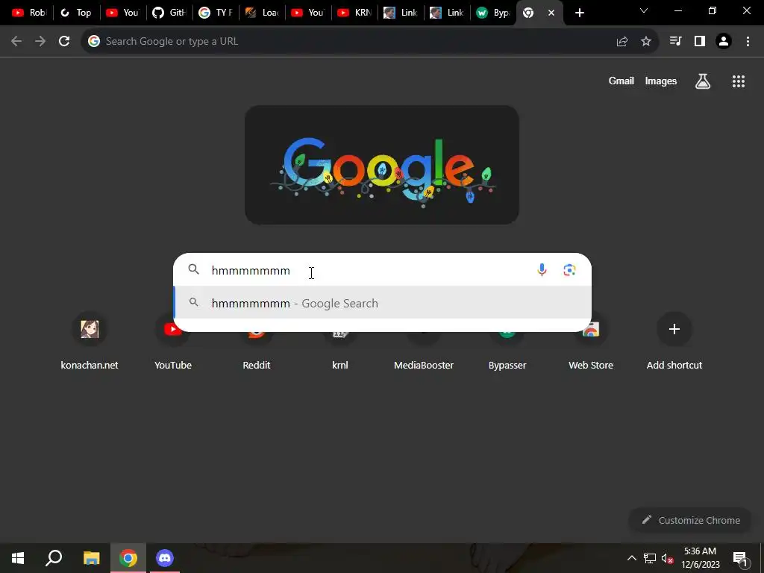Switch to the Byp tab

coord(493,13)
